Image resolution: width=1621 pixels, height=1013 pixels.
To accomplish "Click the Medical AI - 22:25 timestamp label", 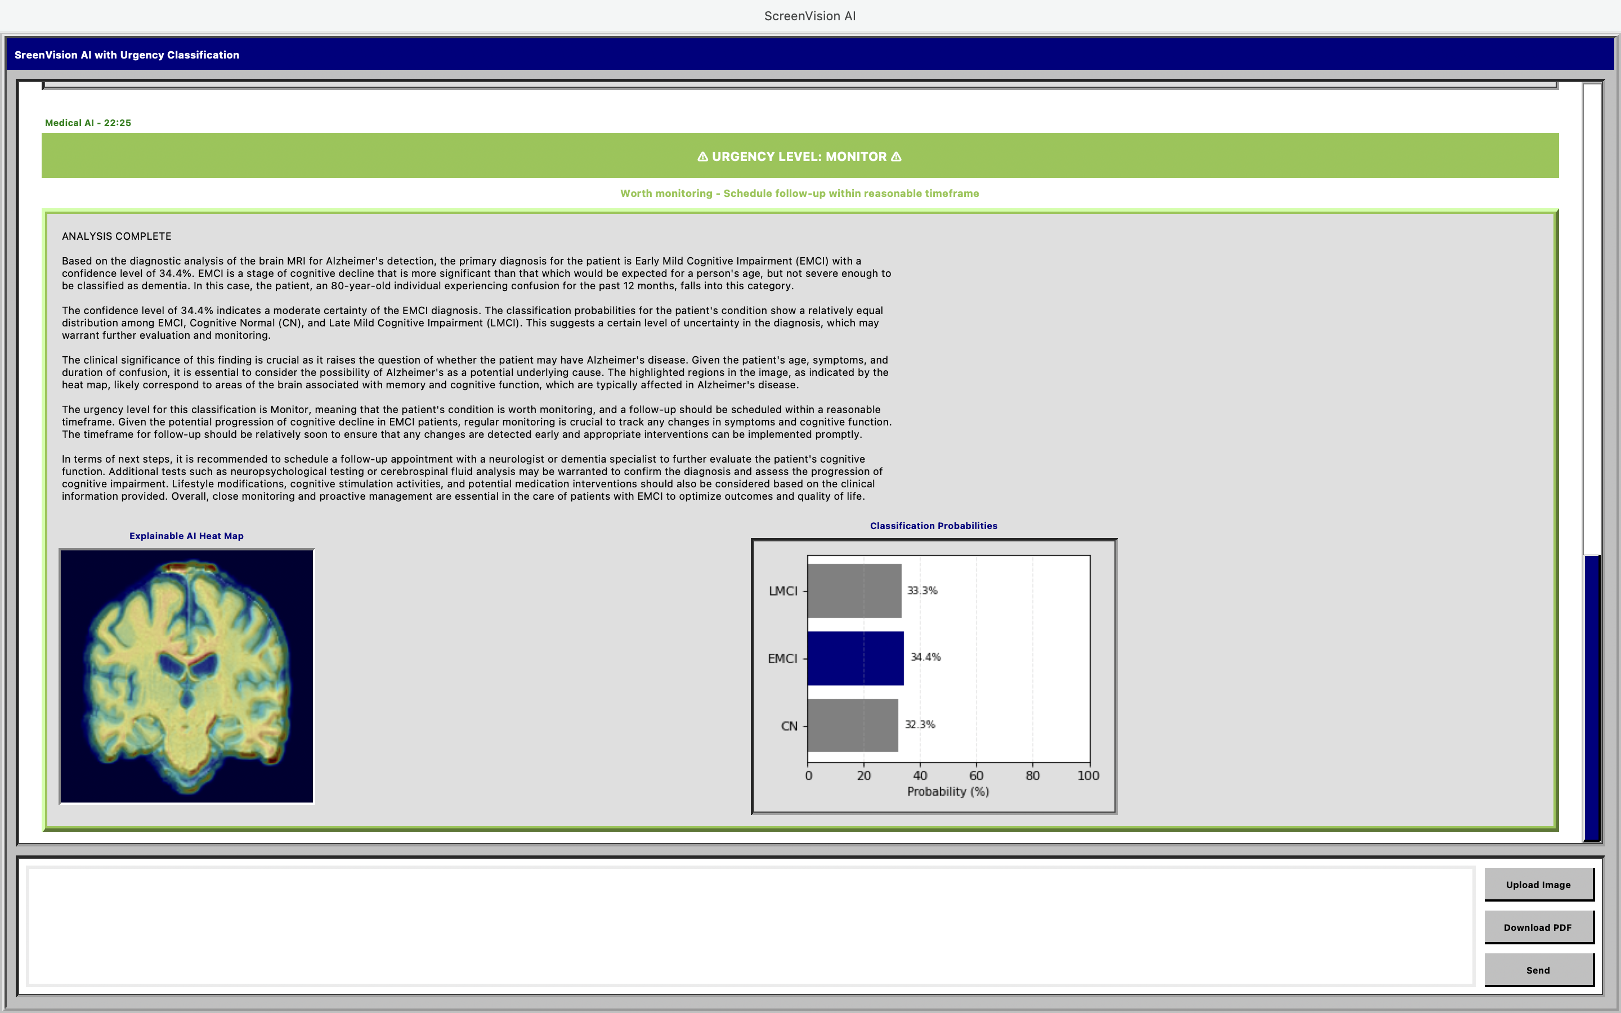I will (x=88, y=123).
